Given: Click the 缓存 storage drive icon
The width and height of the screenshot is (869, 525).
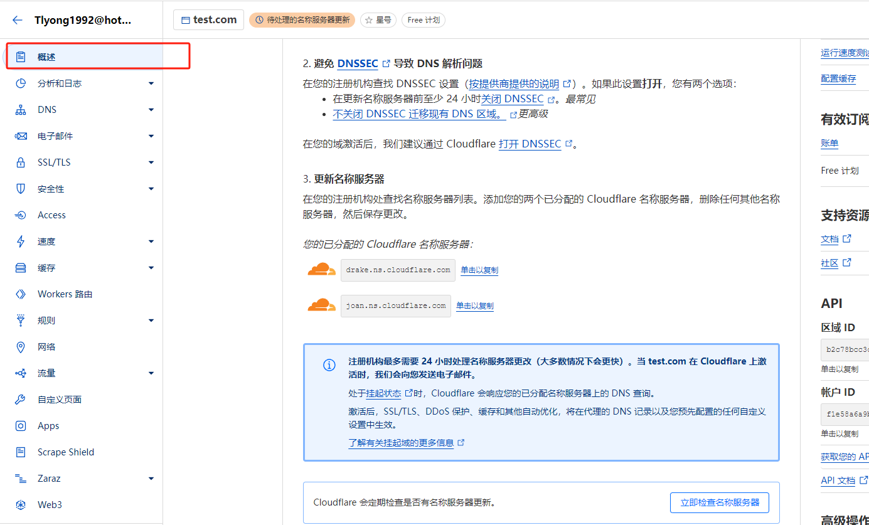Looking at the screenshot, I should (21, 268).
